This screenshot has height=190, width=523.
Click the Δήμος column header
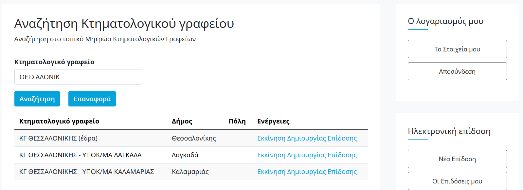click(x=182, y=121)
